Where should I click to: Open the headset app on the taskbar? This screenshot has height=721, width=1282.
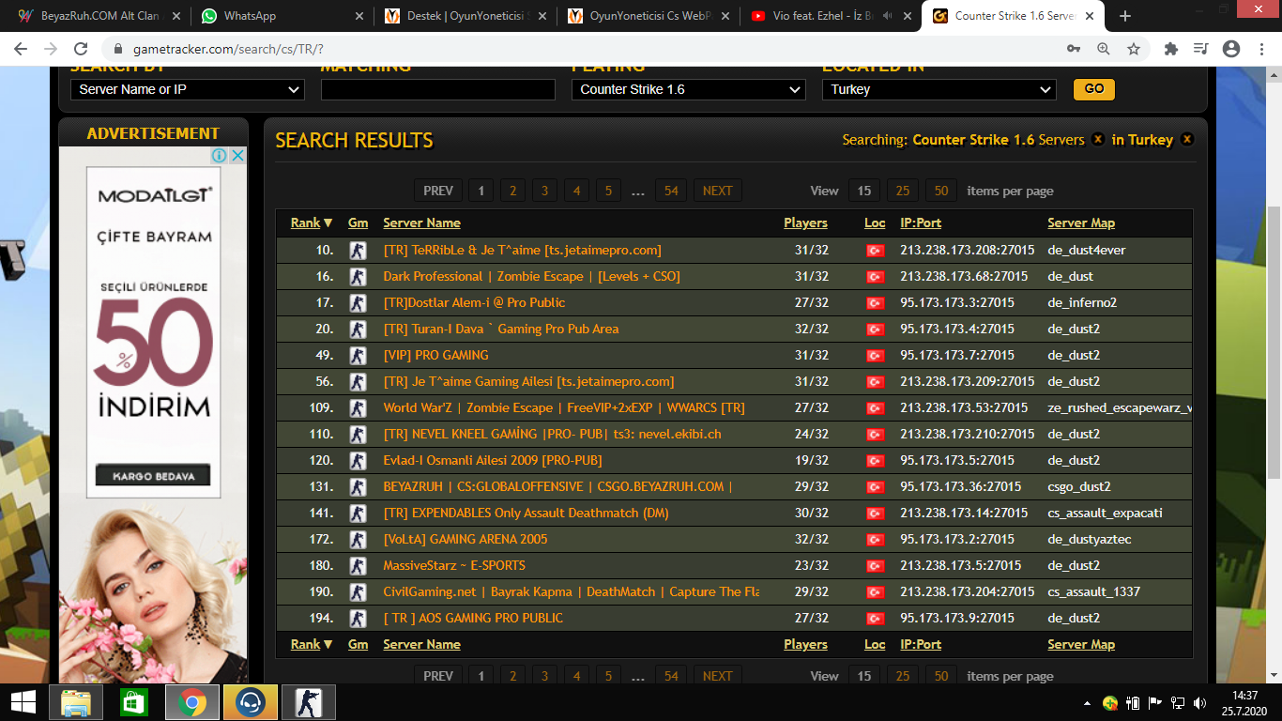click(x=251, y=702)
